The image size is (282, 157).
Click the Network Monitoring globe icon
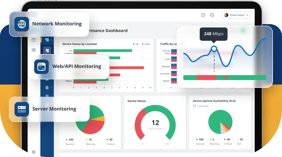click(x=22, y=24)
